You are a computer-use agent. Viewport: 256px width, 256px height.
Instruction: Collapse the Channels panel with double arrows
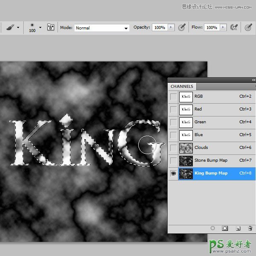pyautogui.click(x=253, y=80)
